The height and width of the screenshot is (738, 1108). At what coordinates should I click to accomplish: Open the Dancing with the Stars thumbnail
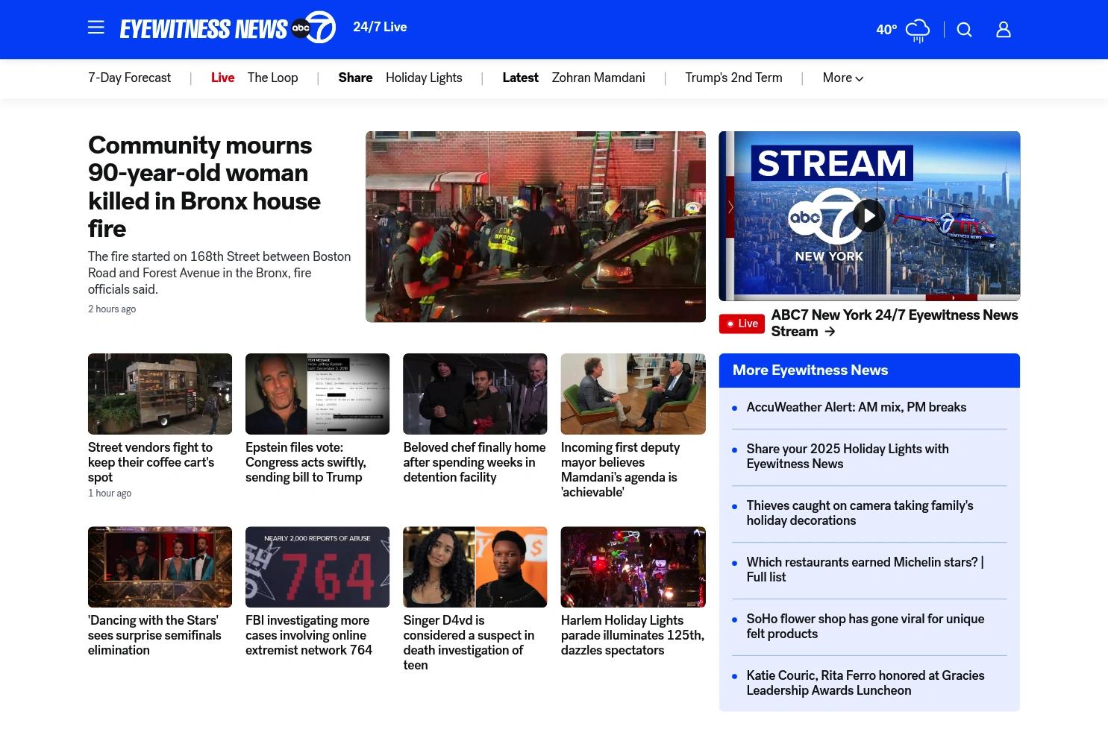tap(160, 567)
